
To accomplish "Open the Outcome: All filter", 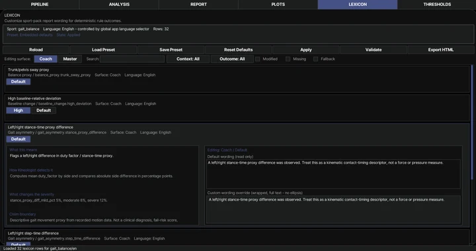I will point(232,59).
